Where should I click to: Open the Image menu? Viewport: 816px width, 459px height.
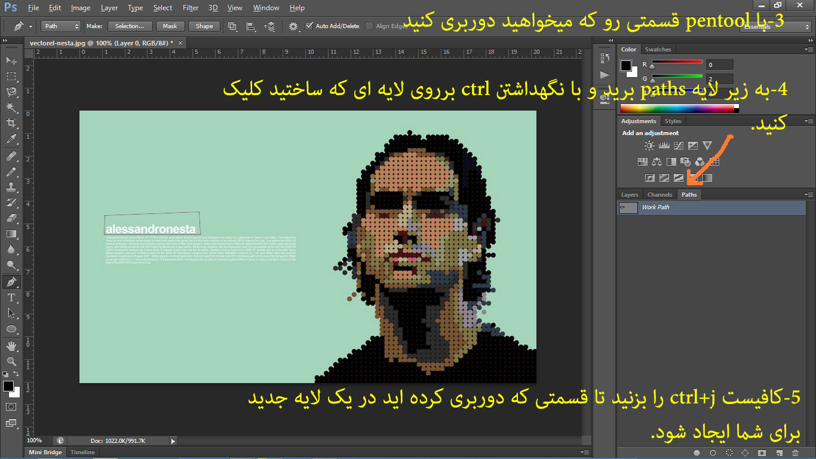click(81, 8)
